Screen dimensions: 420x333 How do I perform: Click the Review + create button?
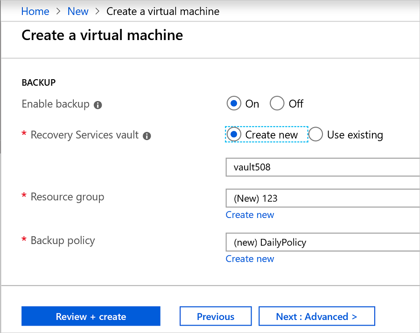point(91,316)
